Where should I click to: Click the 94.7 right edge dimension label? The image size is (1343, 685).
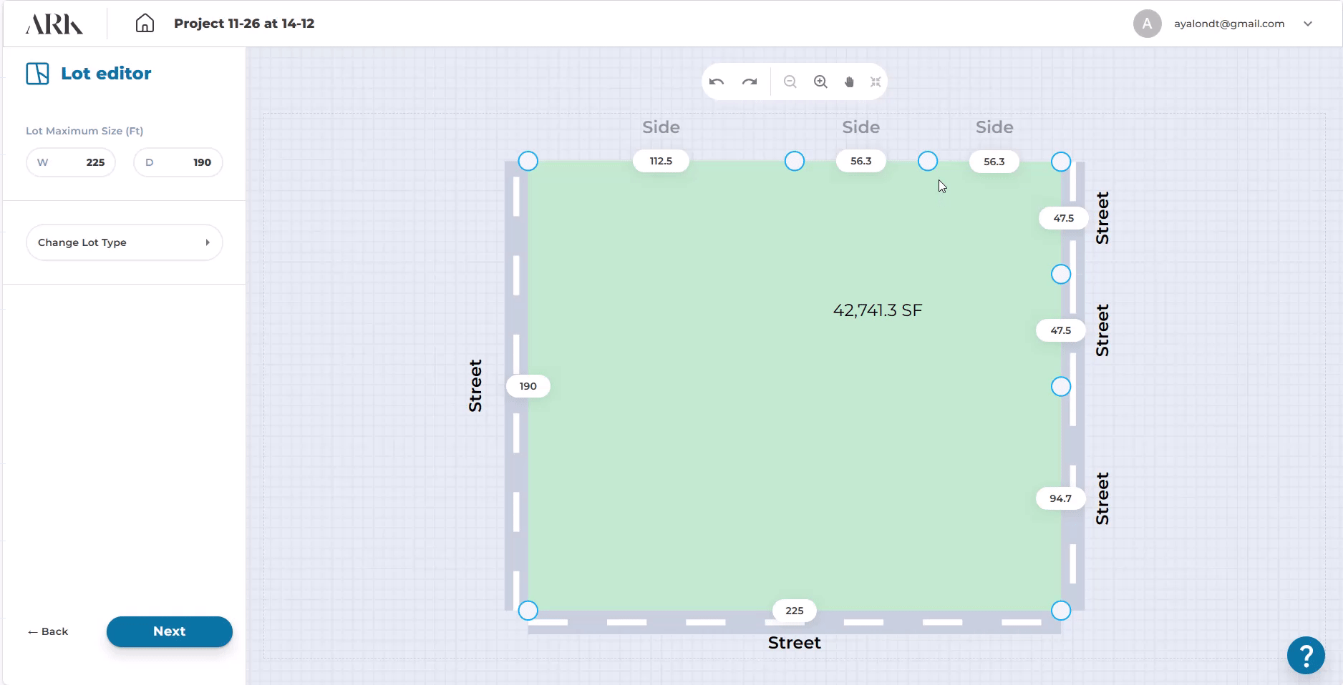tap(1060, 498)
